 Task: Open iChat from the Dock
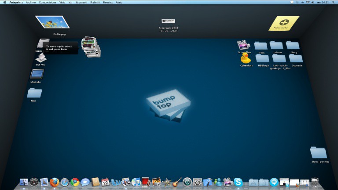point(85,182)
